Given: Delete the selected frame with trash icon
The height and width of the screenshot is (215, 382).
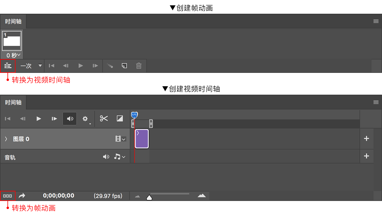Looking at the screenshot, I should coord(139,66).
